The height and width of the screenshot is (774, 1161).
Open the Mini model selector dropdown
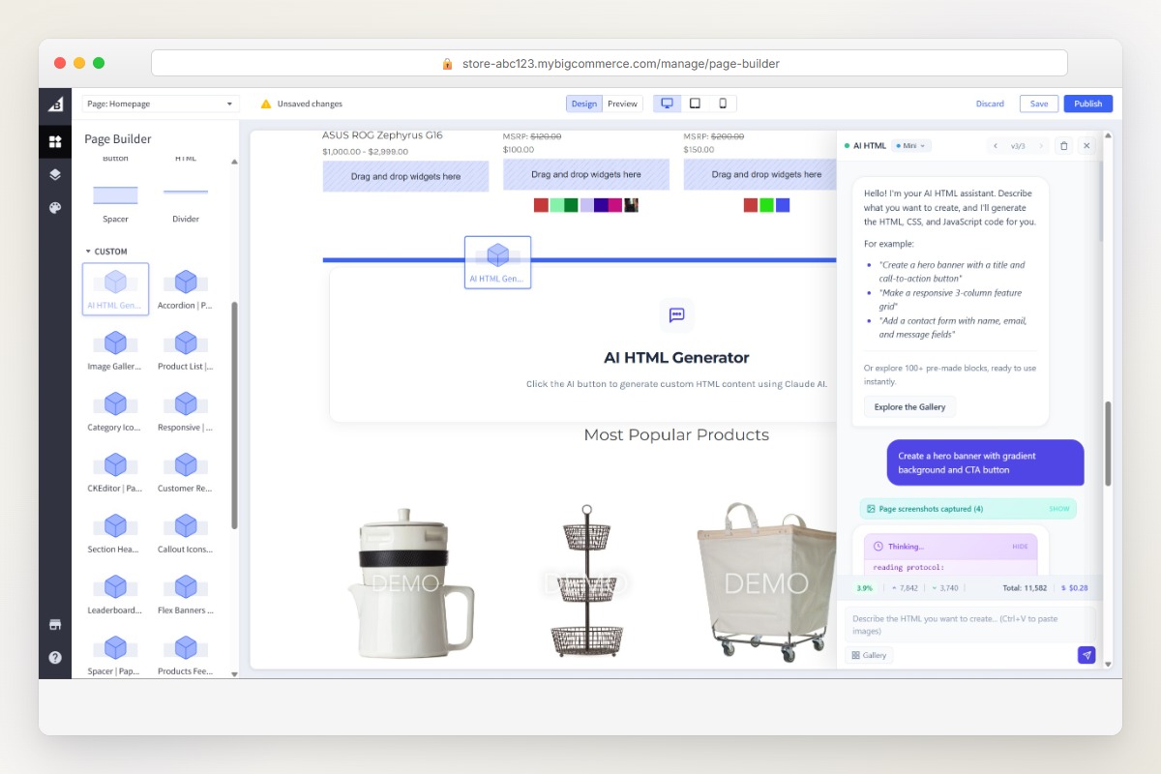pyautogui.click(x=909, y=145)
